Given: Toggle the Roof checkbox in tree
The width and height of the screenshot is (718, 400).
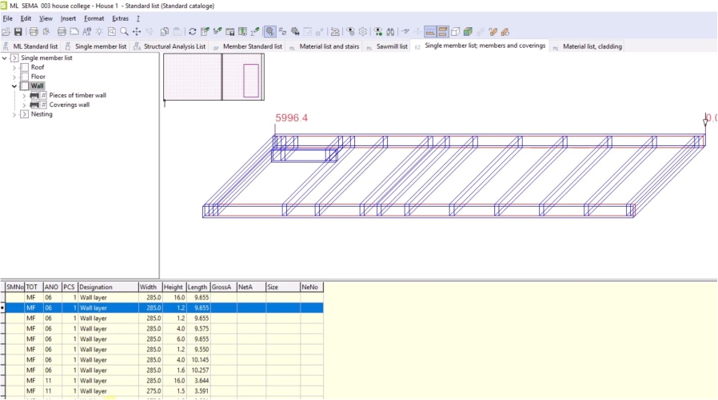Looking at the screenshot, I should [24, 67].
